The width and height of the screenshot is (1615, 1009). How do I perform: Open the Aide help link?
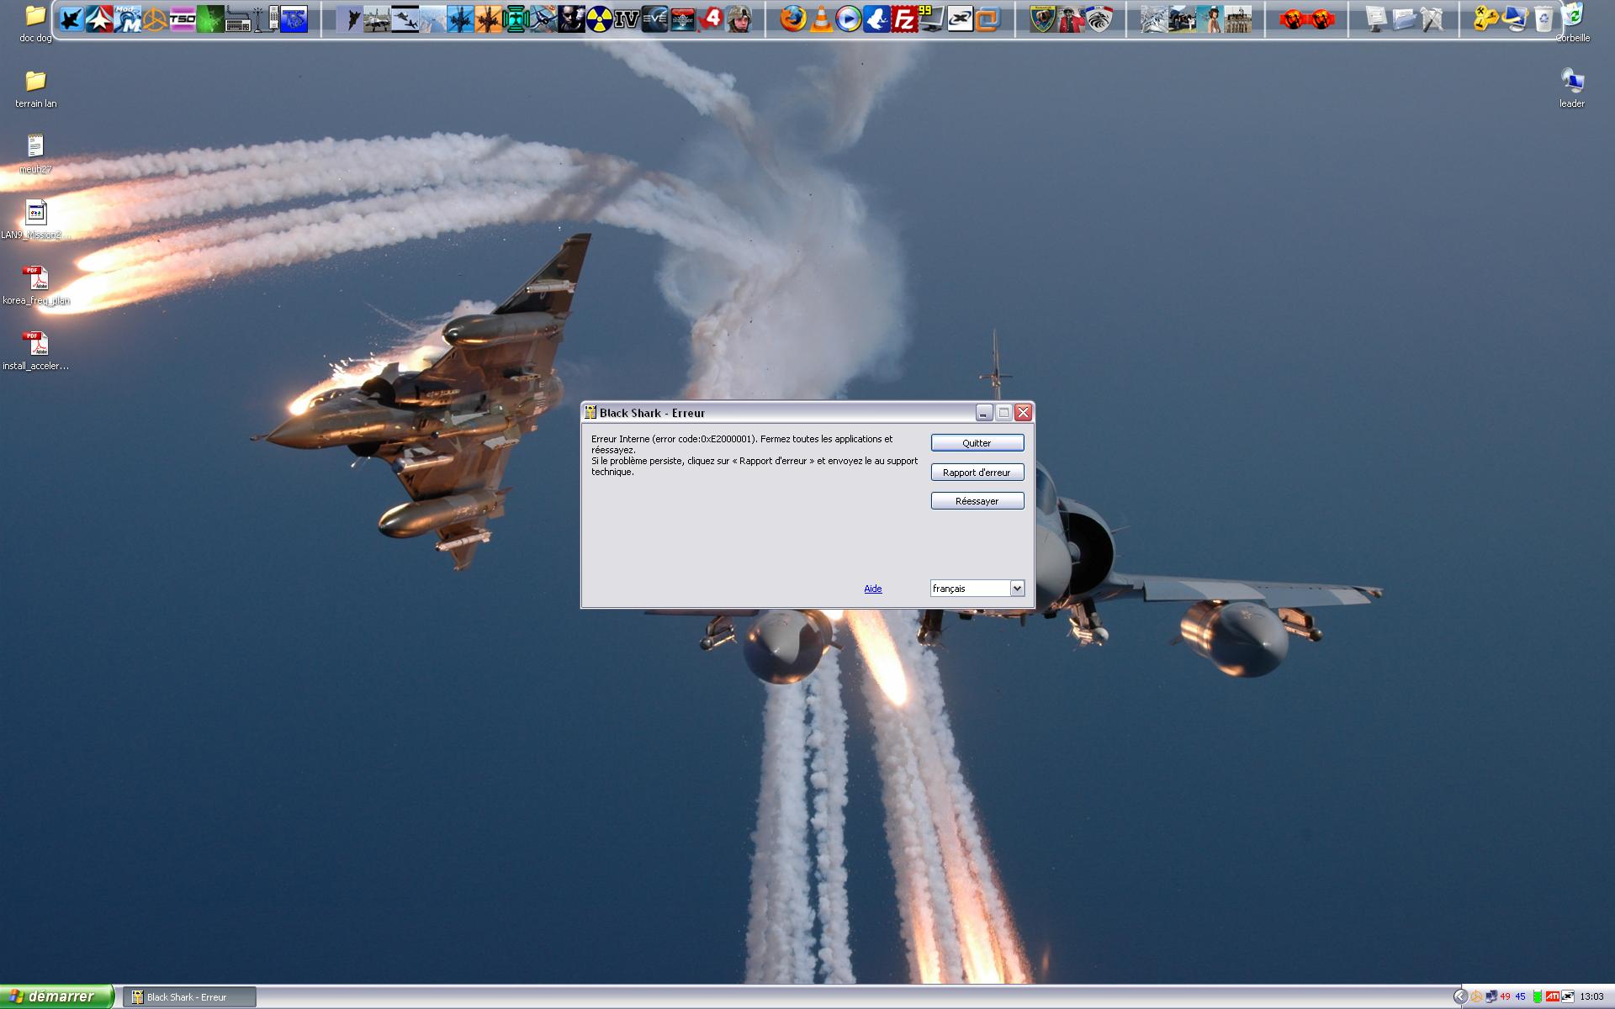click(873, 589)
